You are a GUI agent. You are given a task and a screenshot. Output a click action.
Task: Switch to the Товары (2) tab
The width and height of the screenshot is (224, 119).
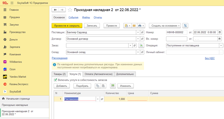point(60,74)
